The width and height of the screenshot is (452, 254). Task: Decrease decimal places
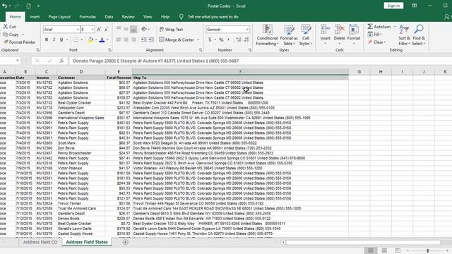(246, 40)
